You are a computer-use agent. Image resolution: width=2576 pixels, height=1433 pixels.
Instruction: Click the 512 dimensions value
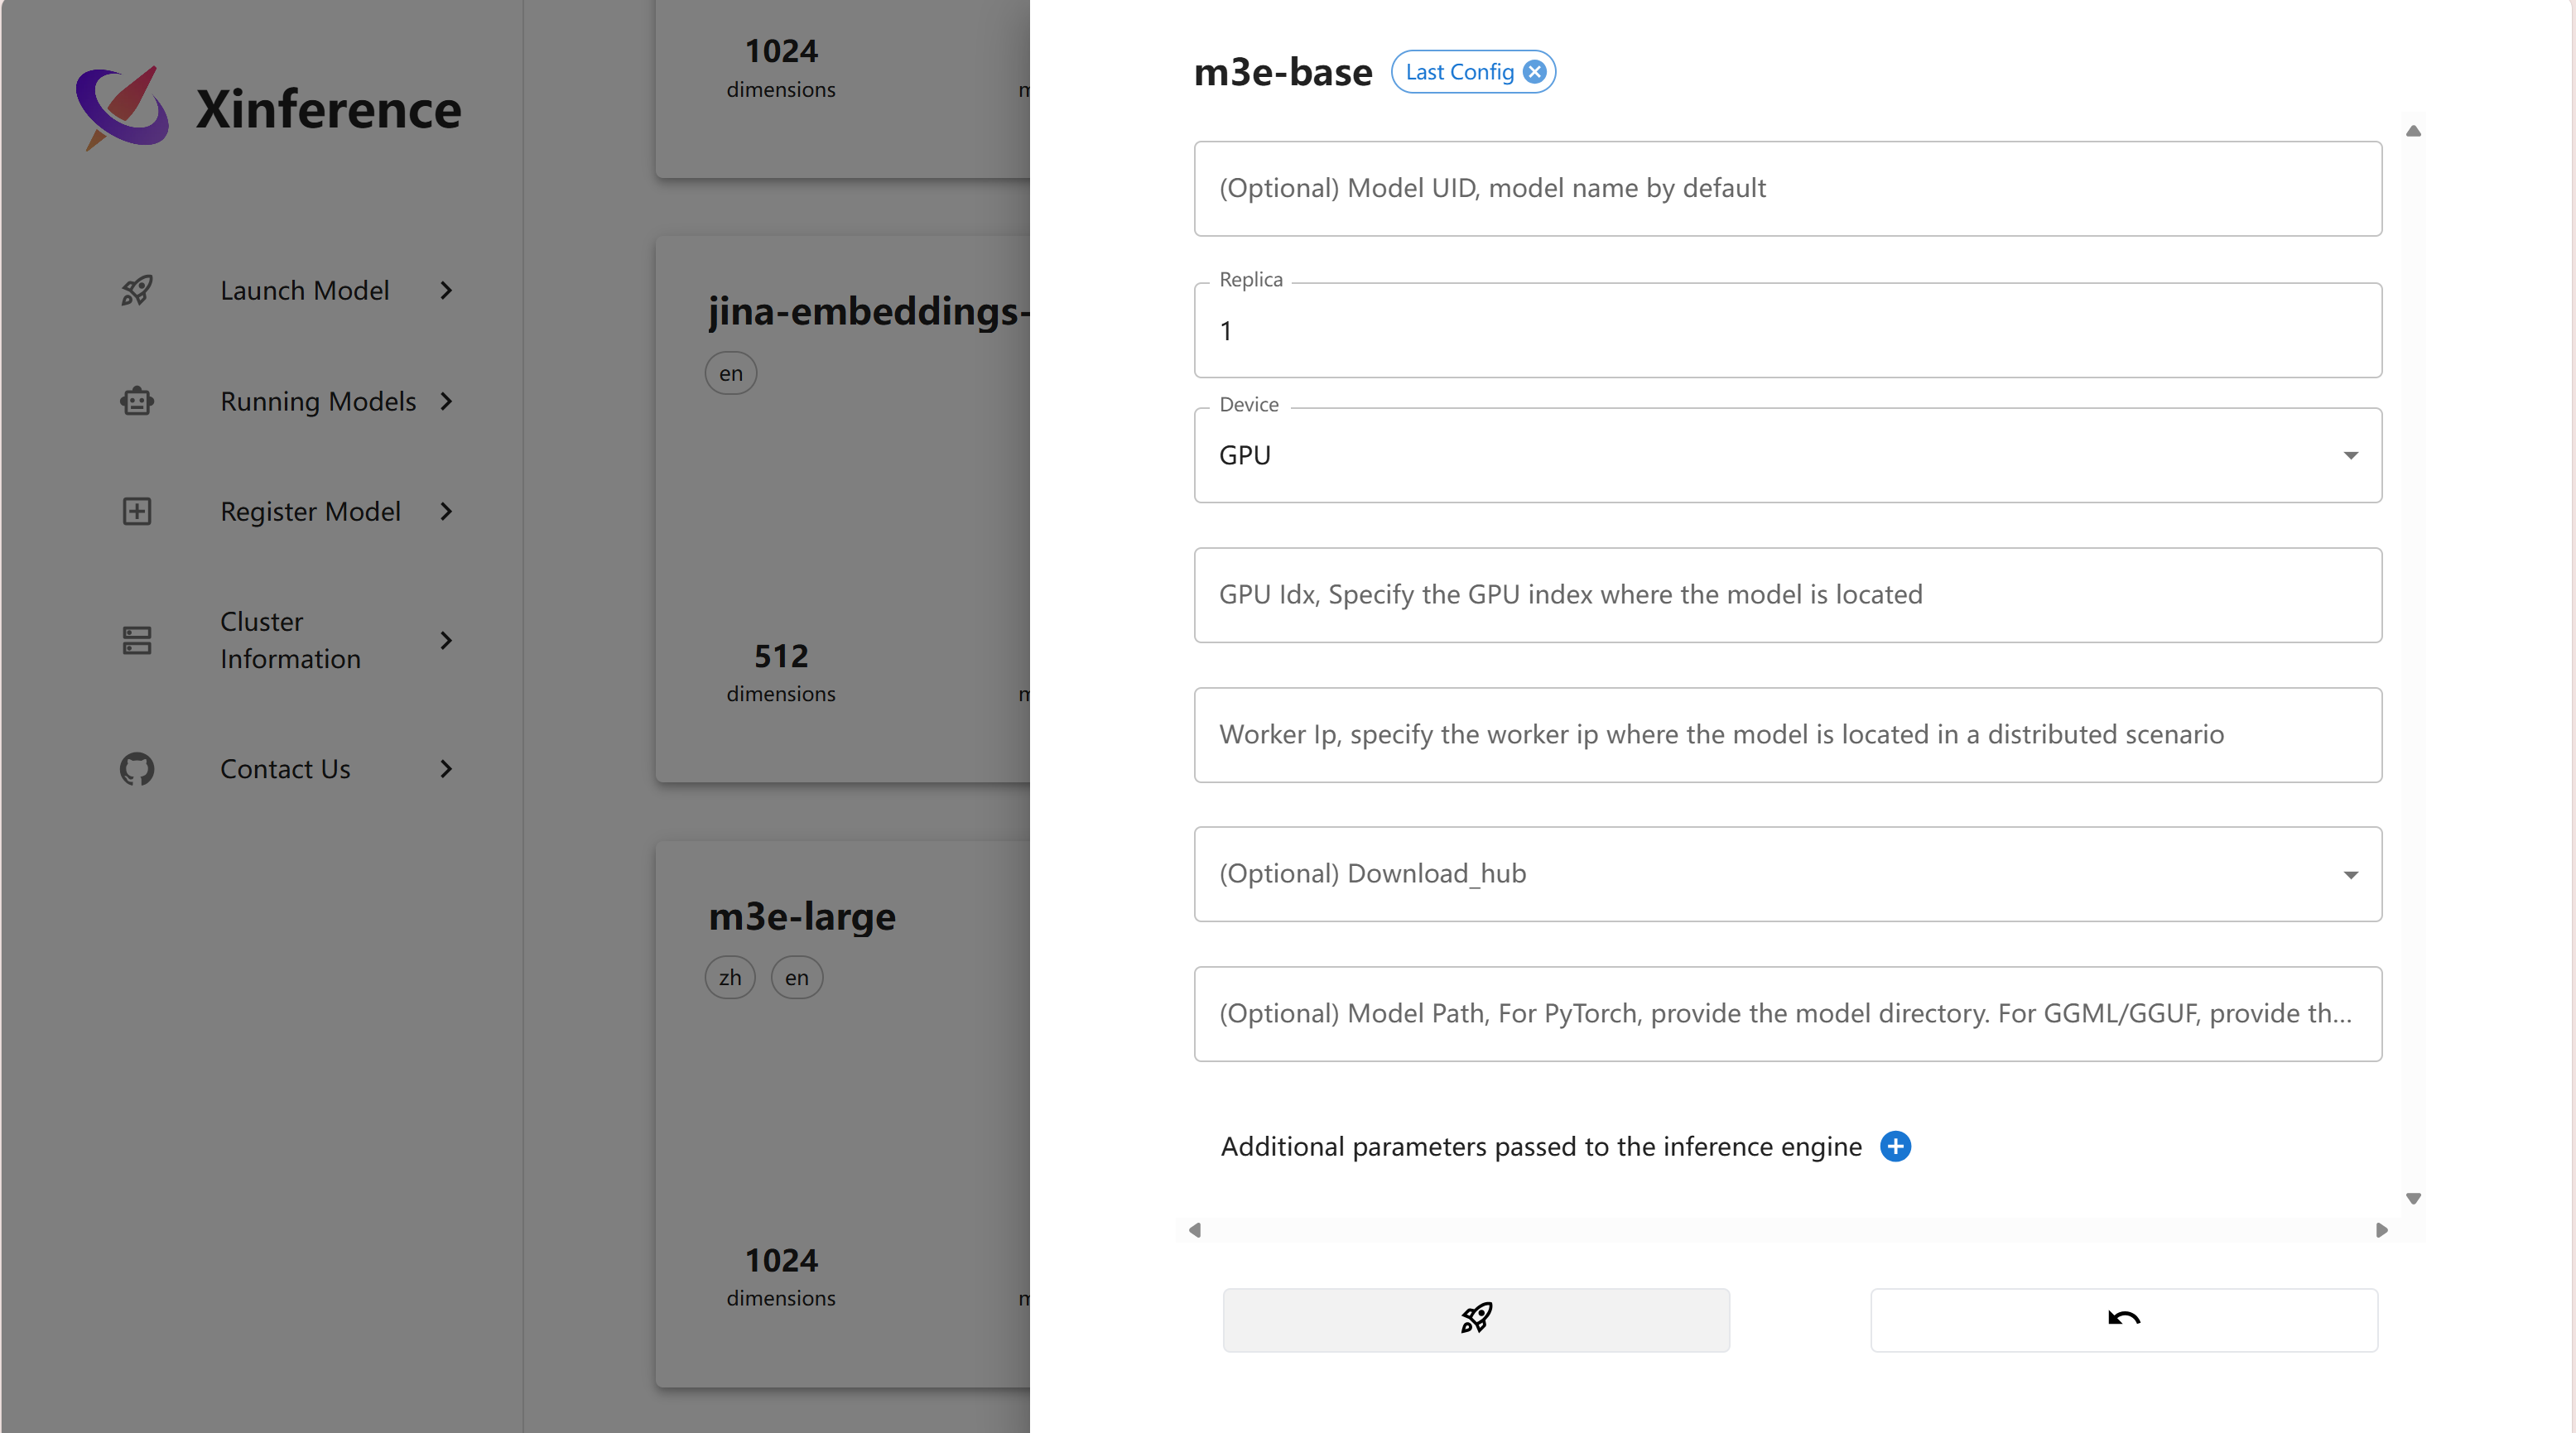[781, 656]
